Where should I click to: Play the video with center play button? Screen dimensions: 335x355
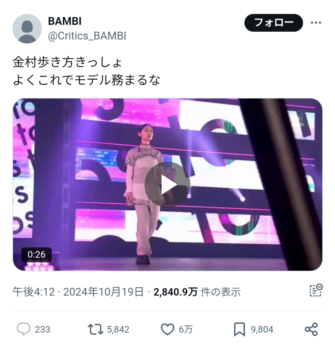[167, 185]
